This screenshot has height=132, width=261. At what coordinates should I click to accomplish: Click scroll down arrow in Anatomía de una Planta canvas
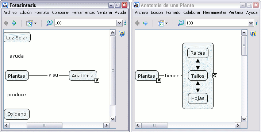[244, 119]
